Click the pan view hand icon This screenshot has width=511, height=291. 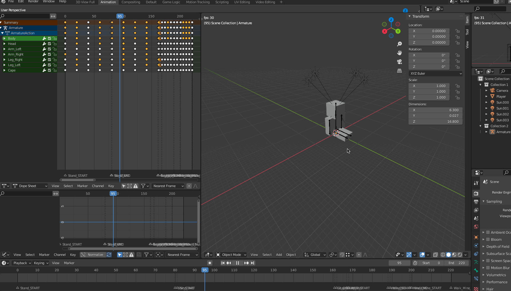(x=399, y=53)
